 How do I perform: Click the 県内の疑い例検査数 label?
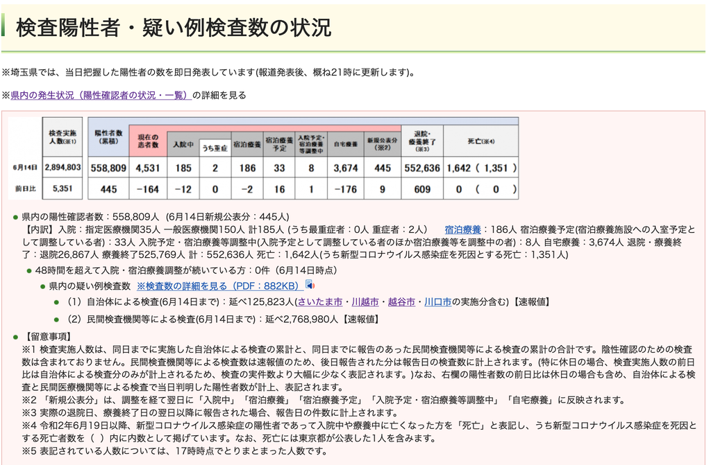tap(90, 286)
